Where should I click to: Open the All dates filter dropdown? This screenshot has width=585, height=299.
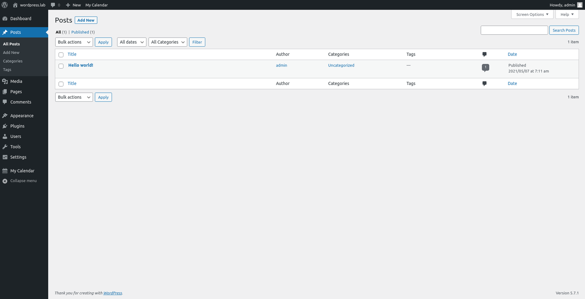tap(132, 42)
